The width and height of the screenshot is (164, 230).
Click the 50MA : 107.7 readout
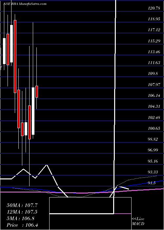point(22,205)
